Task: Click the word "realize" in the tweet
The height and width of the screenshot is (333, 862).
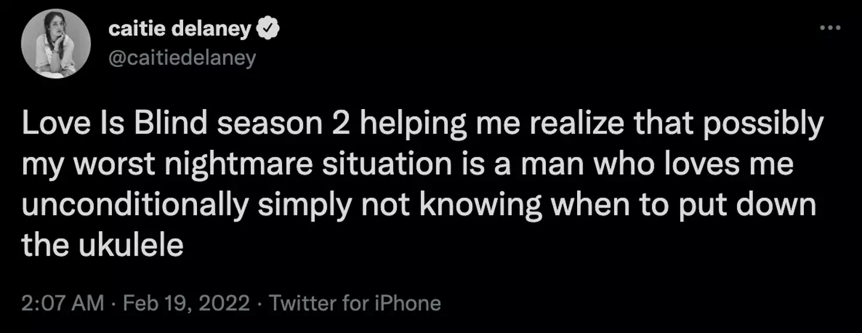Action: 560,125
